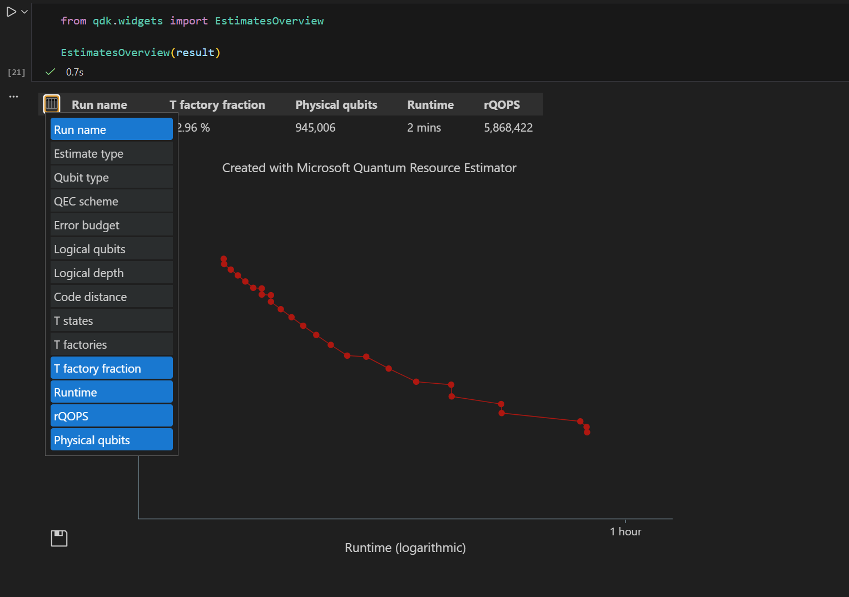Disable the T factory fraction column
This screenshot has width=849, height=597.
click(x=111, y=368)
